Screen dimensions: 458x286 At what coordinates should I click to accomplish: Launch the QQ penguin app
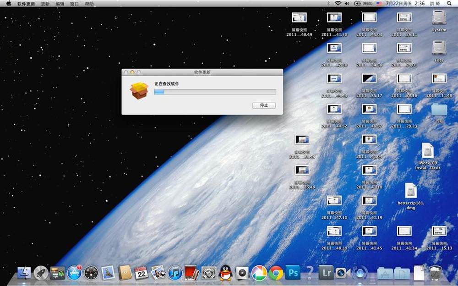point(225,273)
